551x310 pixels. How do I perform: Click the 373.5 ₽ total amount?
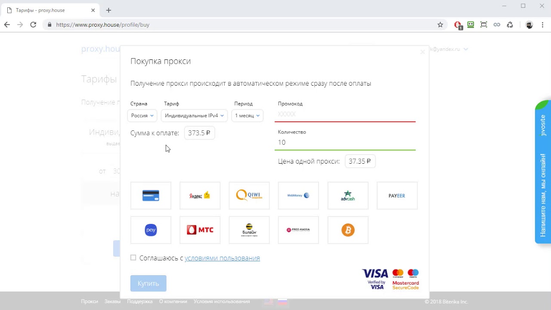coord(199,133)
